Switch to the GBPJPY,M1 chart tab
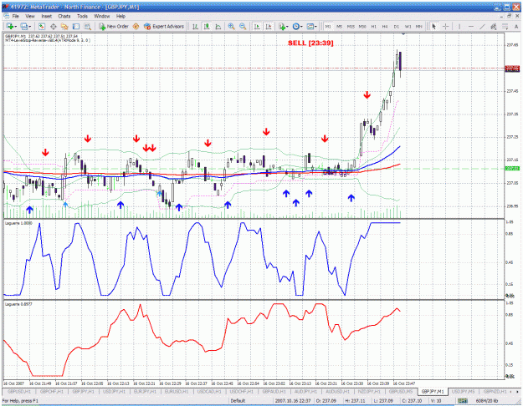The height and width of the screenshot is (406, 523). [433, 391]
